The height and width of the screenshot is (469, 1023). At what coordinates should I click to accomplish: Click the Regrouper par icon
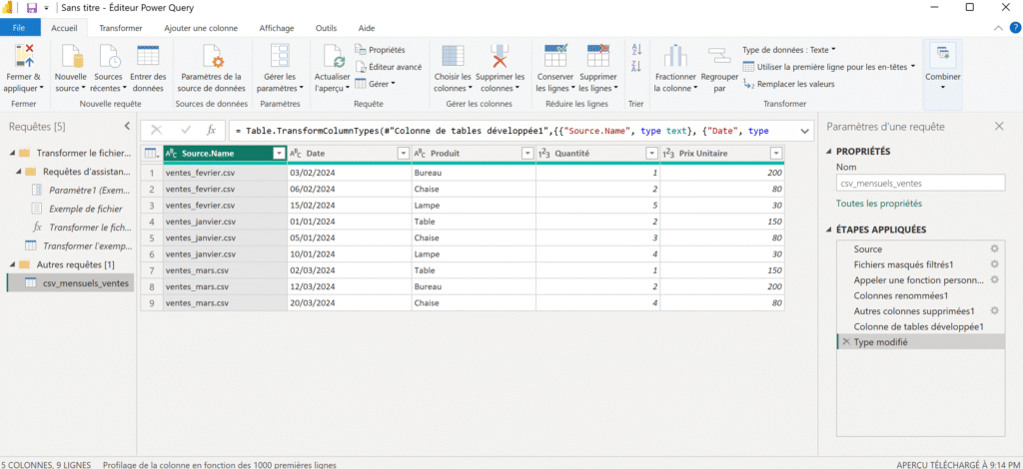click(x=719, y=56)
